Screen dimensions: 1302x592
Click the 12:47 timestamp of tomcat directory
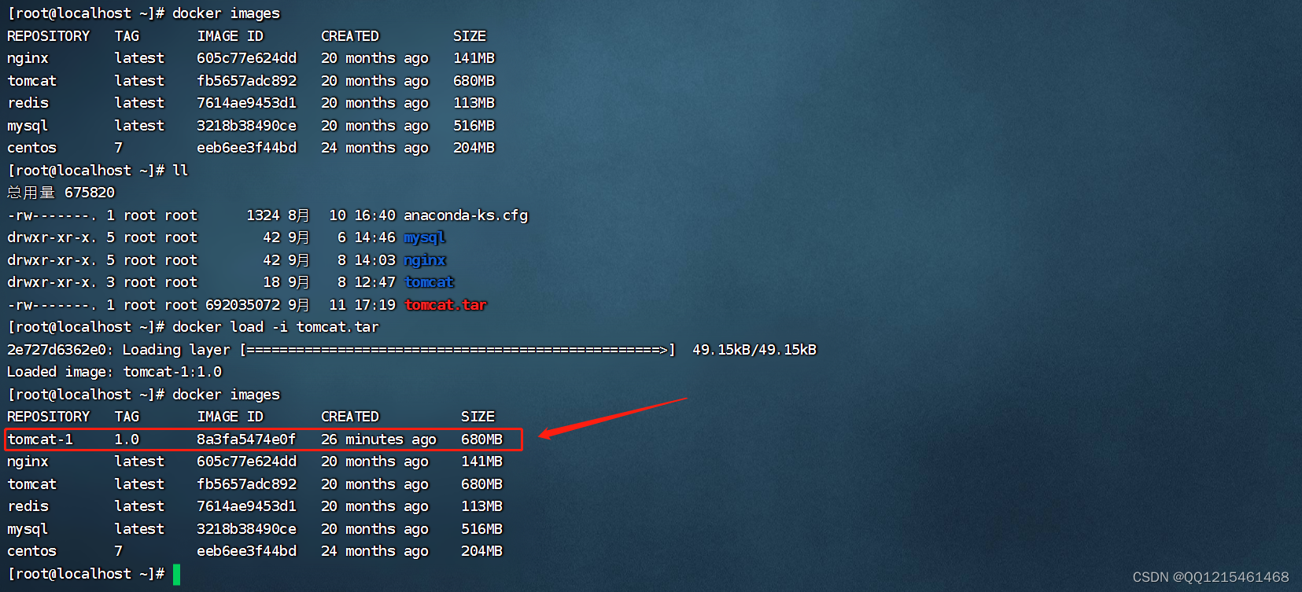[374, 282]
